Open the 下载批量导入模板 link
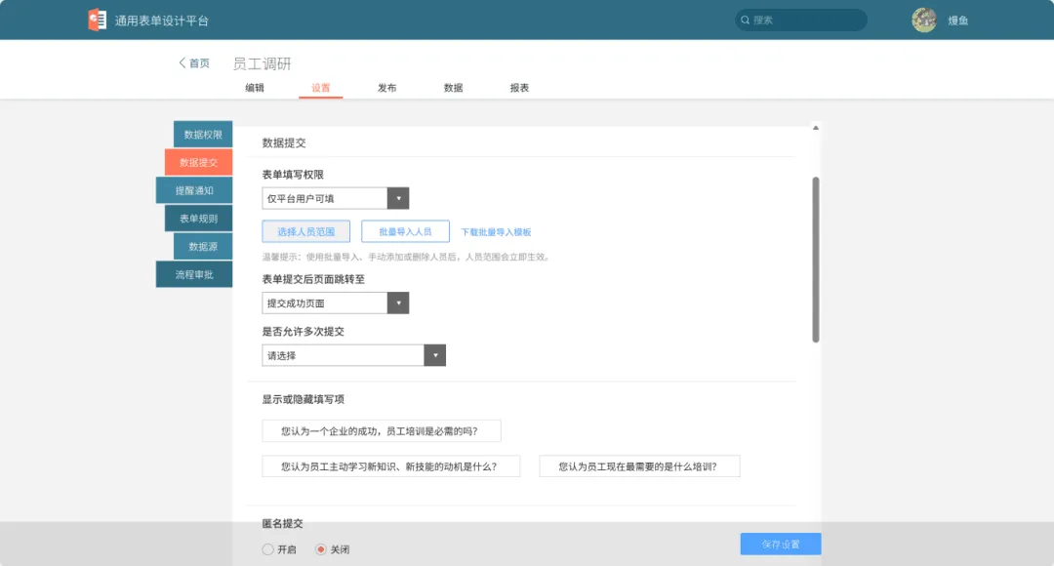Viewport: 1054px width, 566px height. (x=496, y=232)
